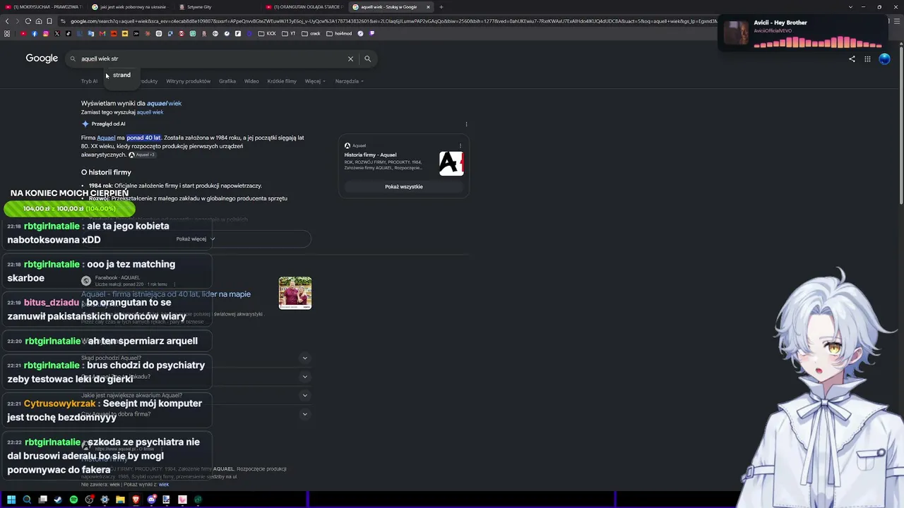Pick the 'strand' autocomplete suggestion
Screen dimensions: 904x508
pos(121,75)
